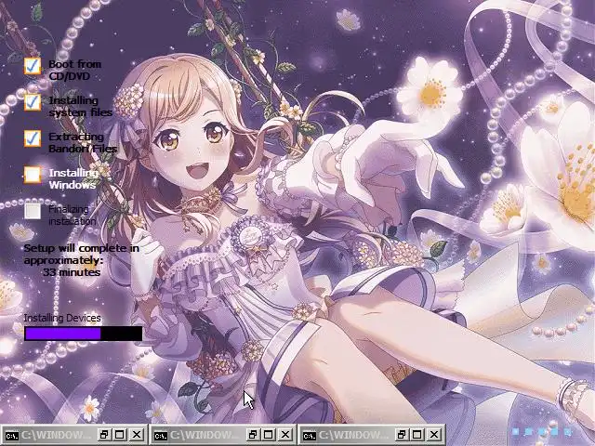Restore the leftmost minimized console window

[103, 435]
